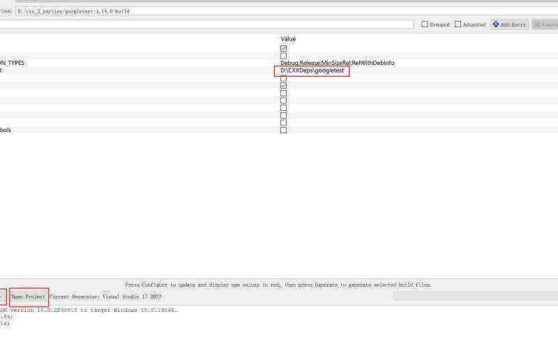Enable the Grouped checkbox

pos(425,24)
